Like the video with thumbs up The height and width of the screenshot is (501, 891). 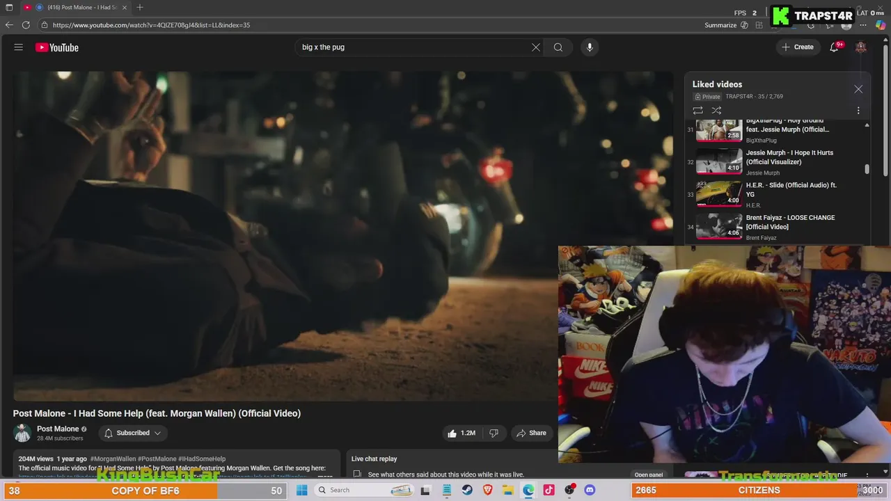[462, 433]
